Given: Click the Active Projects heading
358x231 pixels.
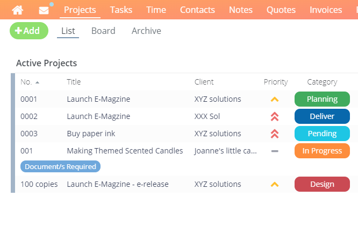Looking at the screenshot, I should tap(46, 64).
